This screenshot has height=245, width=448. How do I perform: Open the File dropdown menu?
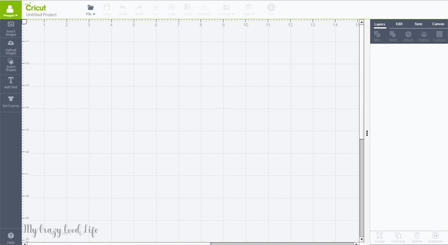91,10
